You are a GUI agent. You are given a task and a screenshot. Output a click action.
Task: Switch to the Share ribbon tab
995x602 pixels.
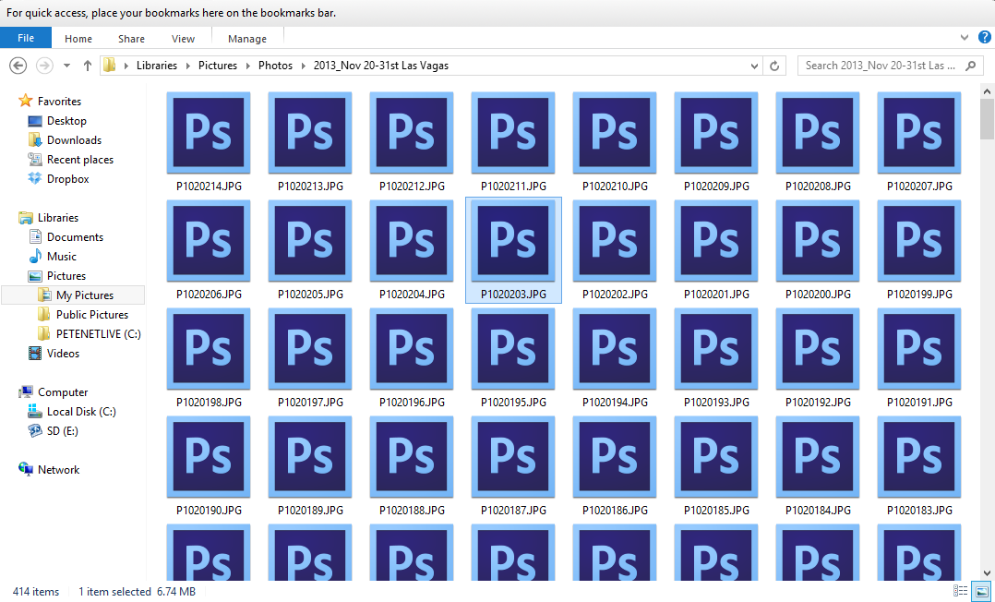click(131, 39)
